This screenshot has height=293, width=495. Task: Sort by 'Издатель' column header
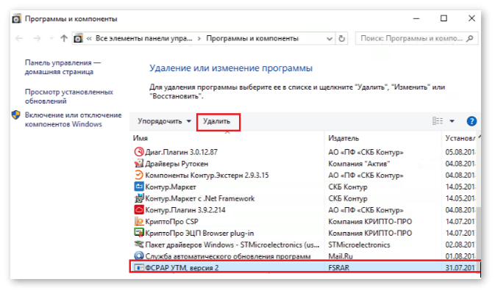[343, 138]
